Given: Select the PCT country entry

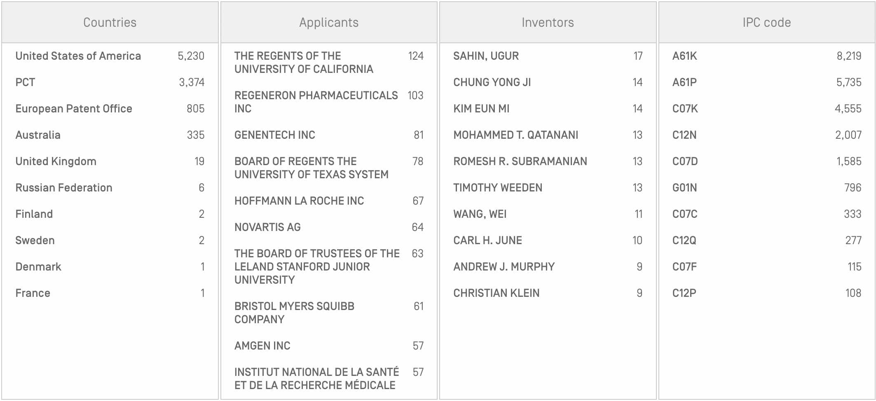Looking at the screenshot, I should (x=26, y=82).
